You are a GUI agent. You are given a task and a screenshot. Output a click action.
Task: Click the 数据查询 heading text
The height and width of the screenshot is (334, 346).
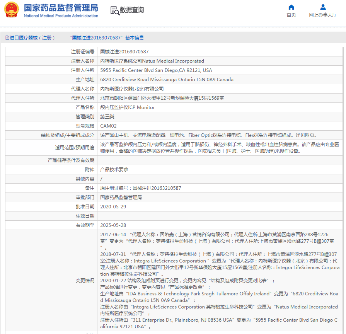[x=132, y=10]
